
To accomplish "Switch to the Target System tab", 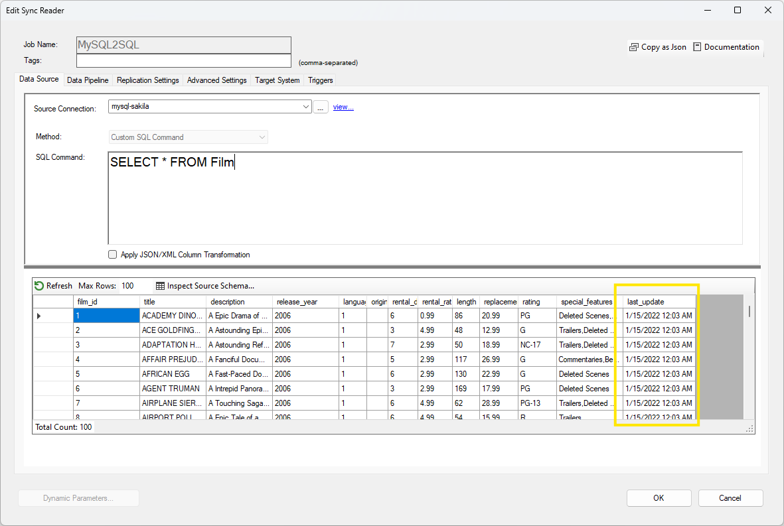I will point(277,80).
